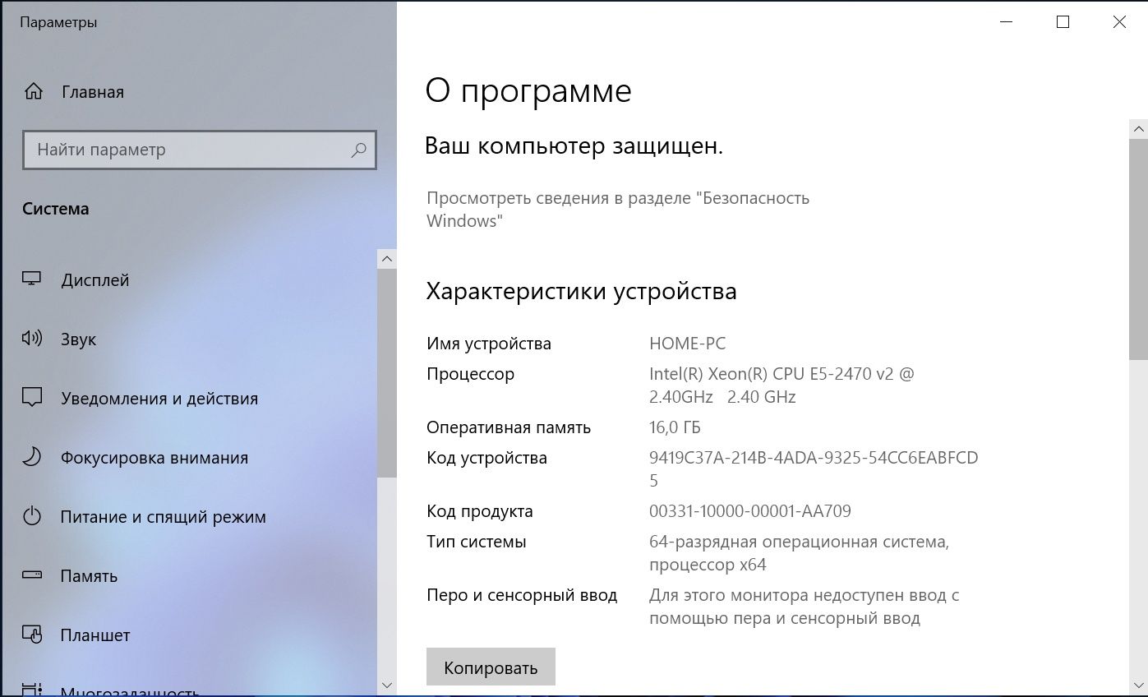Click the Характеристики устройства heading
Screen dimensions: 1148x697
(x=581, y=291)
